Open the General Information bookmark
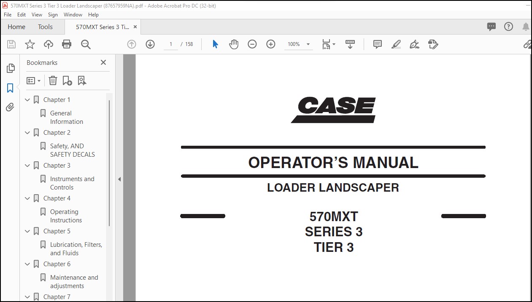Viewport: 532px width, 302px height. [x=67, y=118]
